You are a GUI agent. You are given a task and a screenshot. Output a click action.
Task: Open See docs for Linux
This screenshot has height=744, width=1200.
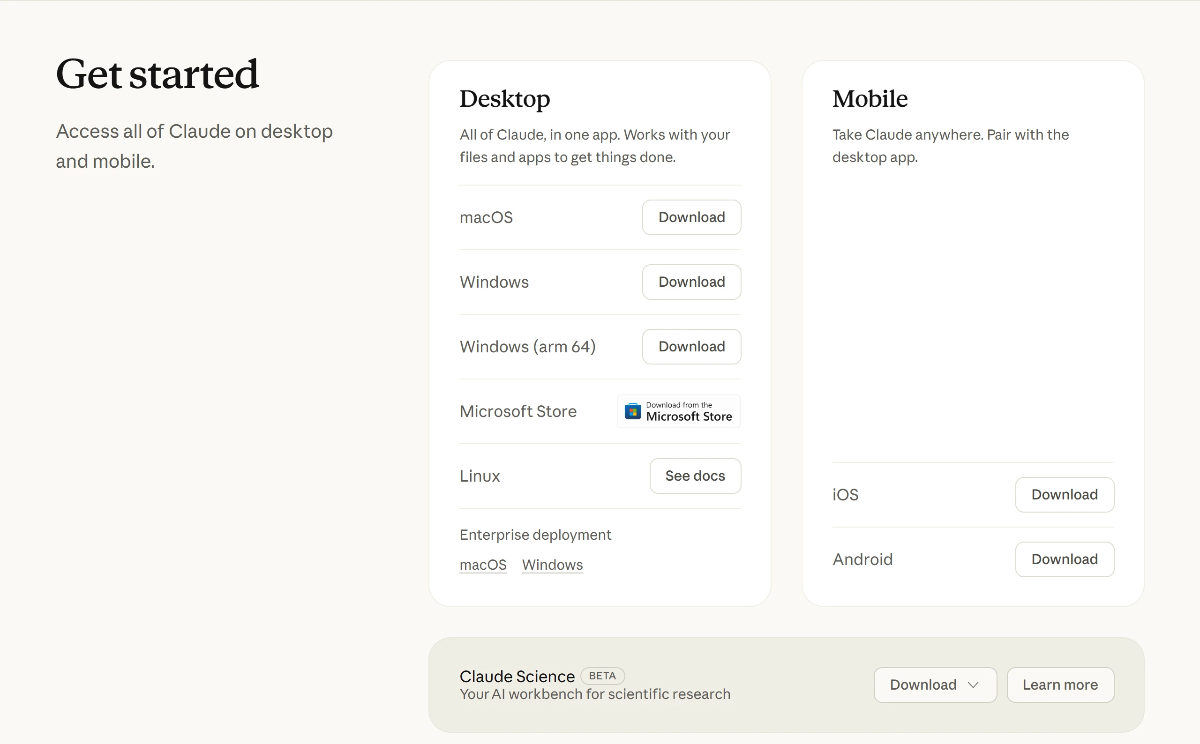(695, 476)
